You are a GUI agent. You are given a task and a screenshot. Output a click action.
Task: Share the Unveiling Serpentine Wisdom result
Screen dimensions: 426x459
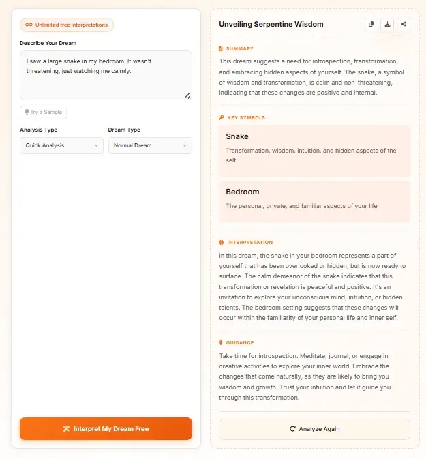point(404,24)
